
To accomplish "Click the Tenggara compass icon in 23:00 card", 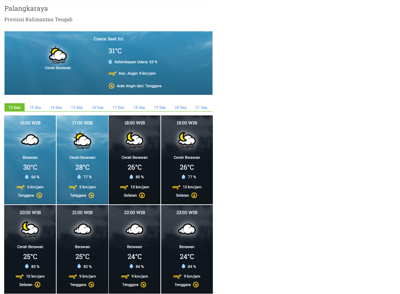I will (196, 285).
